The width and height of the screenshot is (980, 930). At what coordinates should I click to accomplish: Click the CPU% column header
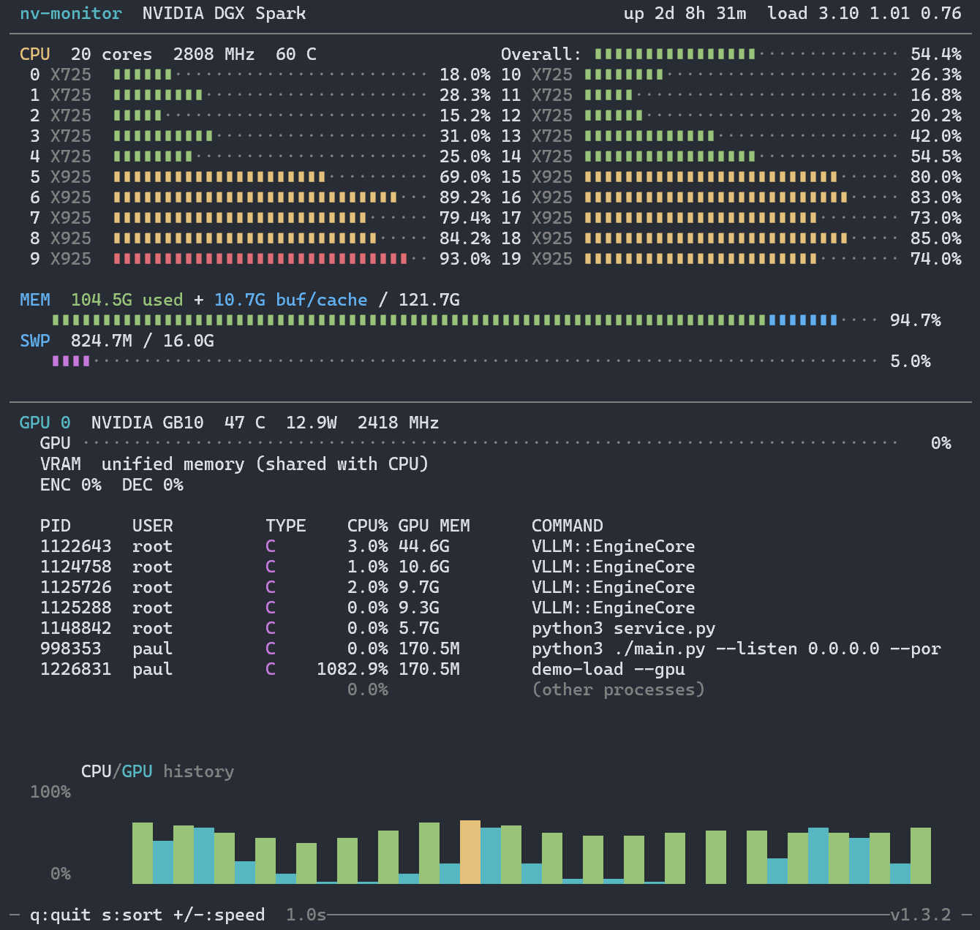[x=367, y=526]
